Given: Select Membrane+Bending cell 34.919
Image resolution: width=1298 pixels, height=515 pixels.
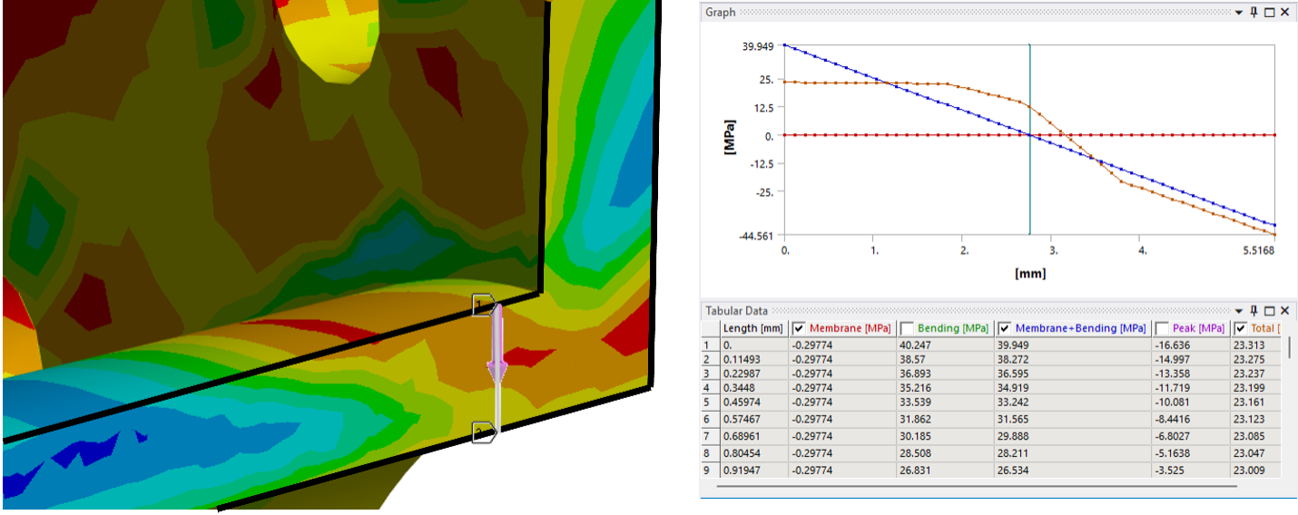Looking at the screenshot, I should [1071, 388].
